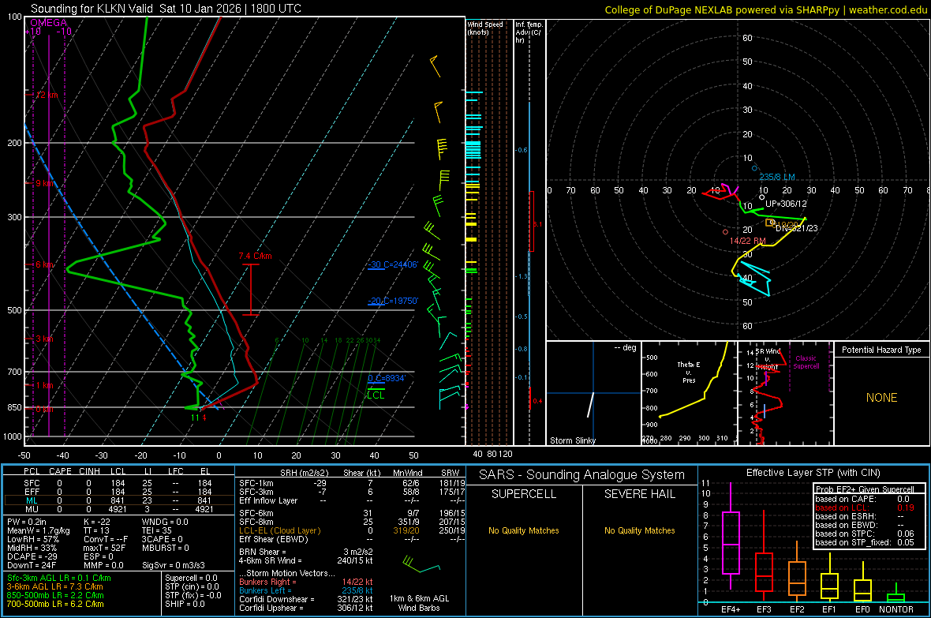Image resolution: width=931 pixels, height=618 pixels.
Task: Click the '0 C=8934'' freezing level label
Action: click(x=387, y=378)
